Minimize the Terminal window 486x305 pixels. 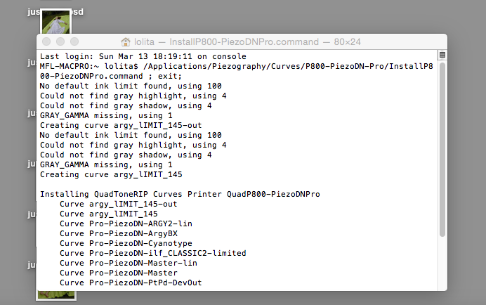tap(61, 42)
